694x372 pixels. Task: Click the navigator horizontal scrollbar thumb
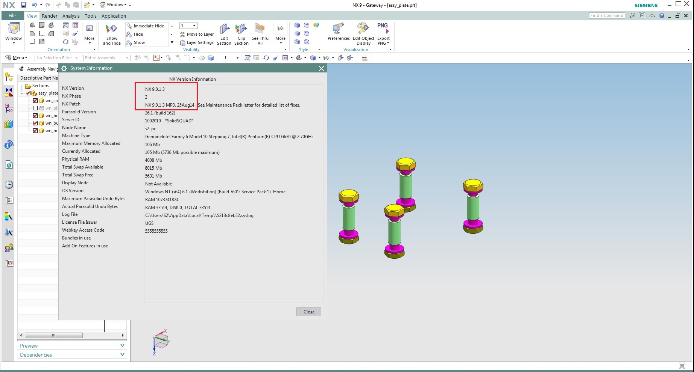click(x=54, y=335)
